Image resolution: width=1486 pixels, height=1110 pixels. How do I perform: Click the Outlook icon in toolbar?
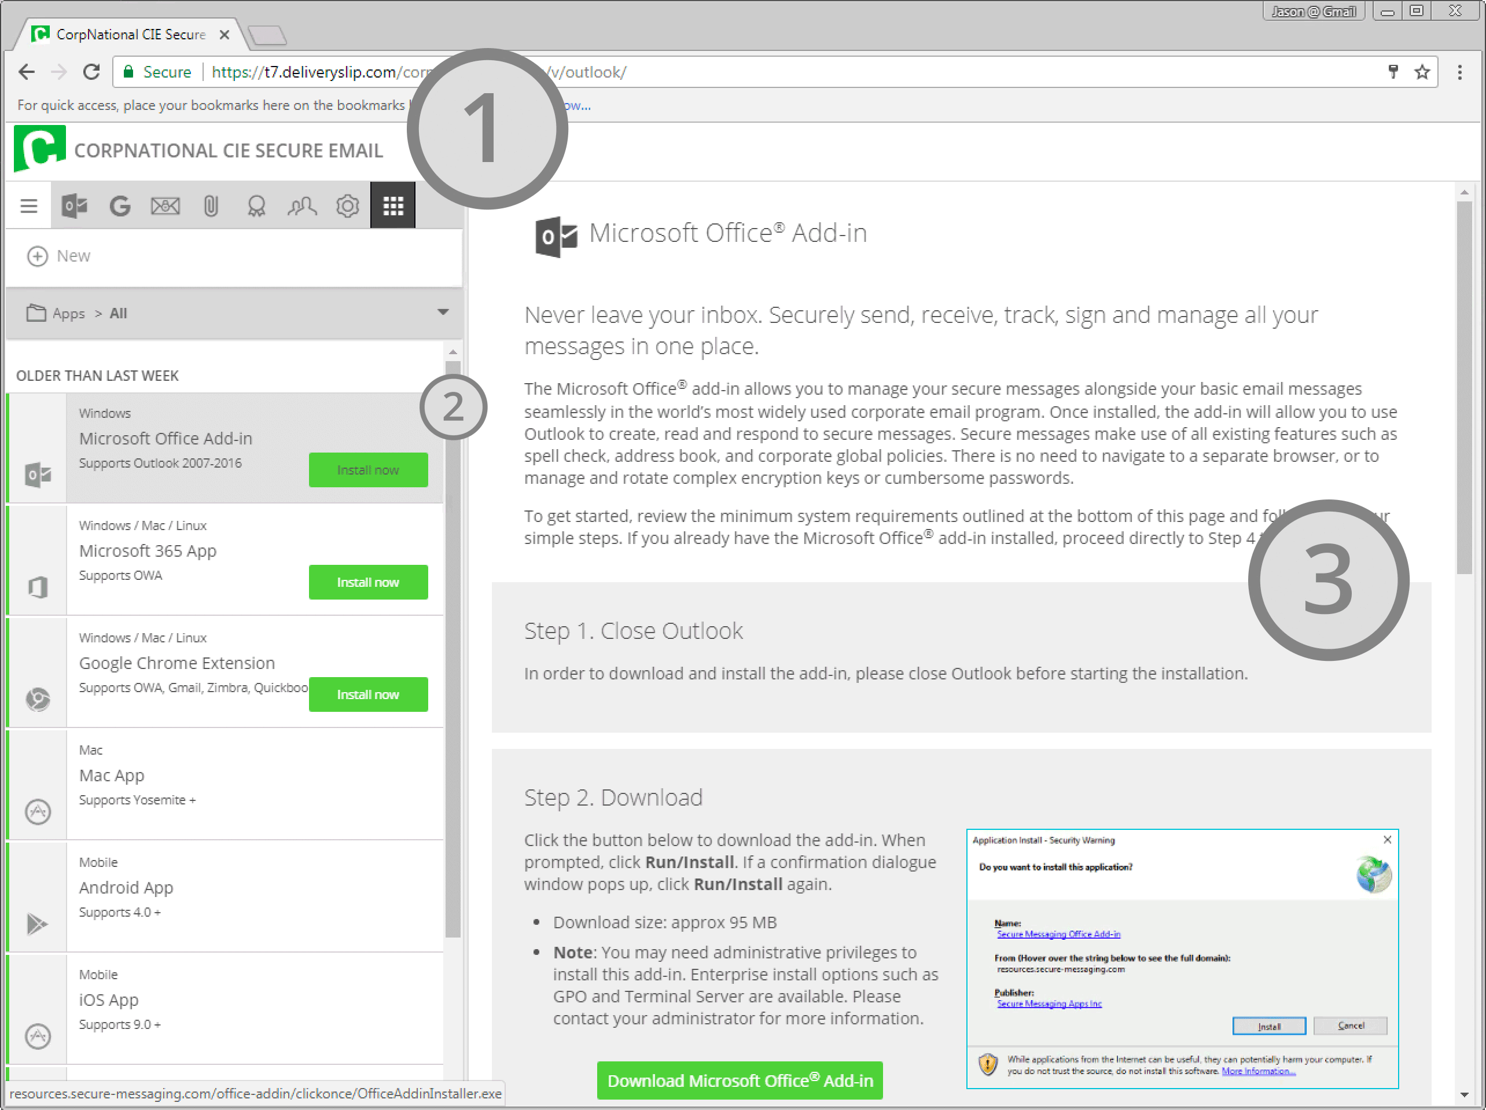click(74, 205)
